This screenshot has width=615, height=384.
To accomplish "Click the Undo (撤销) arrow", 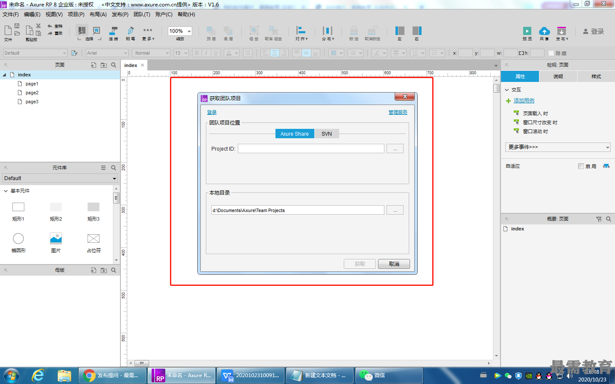I will [x=50, y=26].
